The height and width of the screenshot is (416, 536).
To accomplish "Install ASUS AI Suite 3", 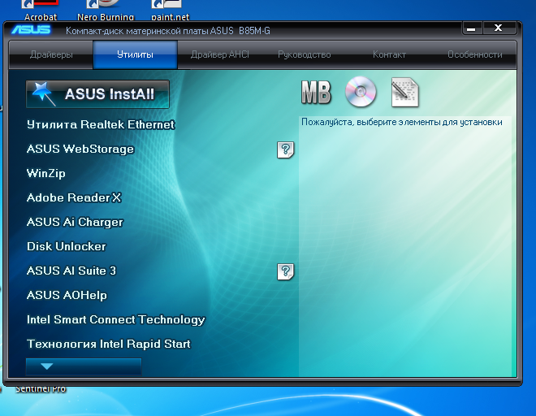I will click(71, 271).
